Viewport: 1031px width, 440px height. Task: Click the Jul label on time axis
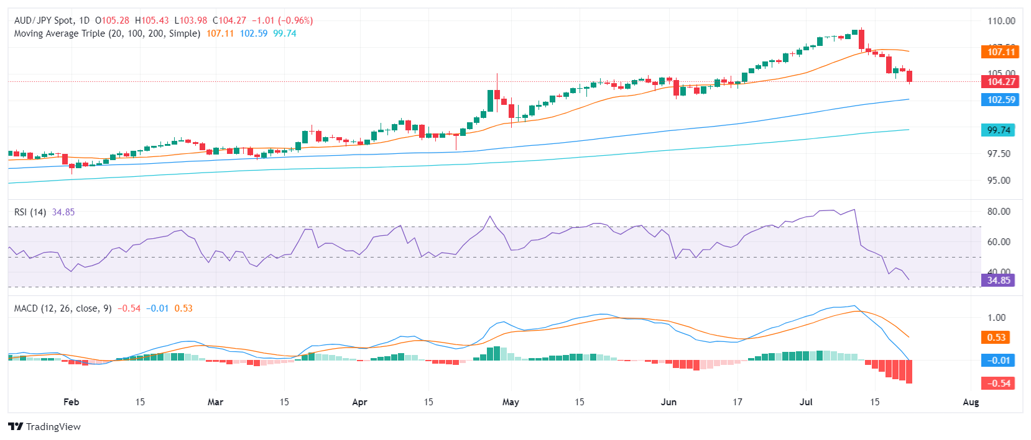pos(806,402)
